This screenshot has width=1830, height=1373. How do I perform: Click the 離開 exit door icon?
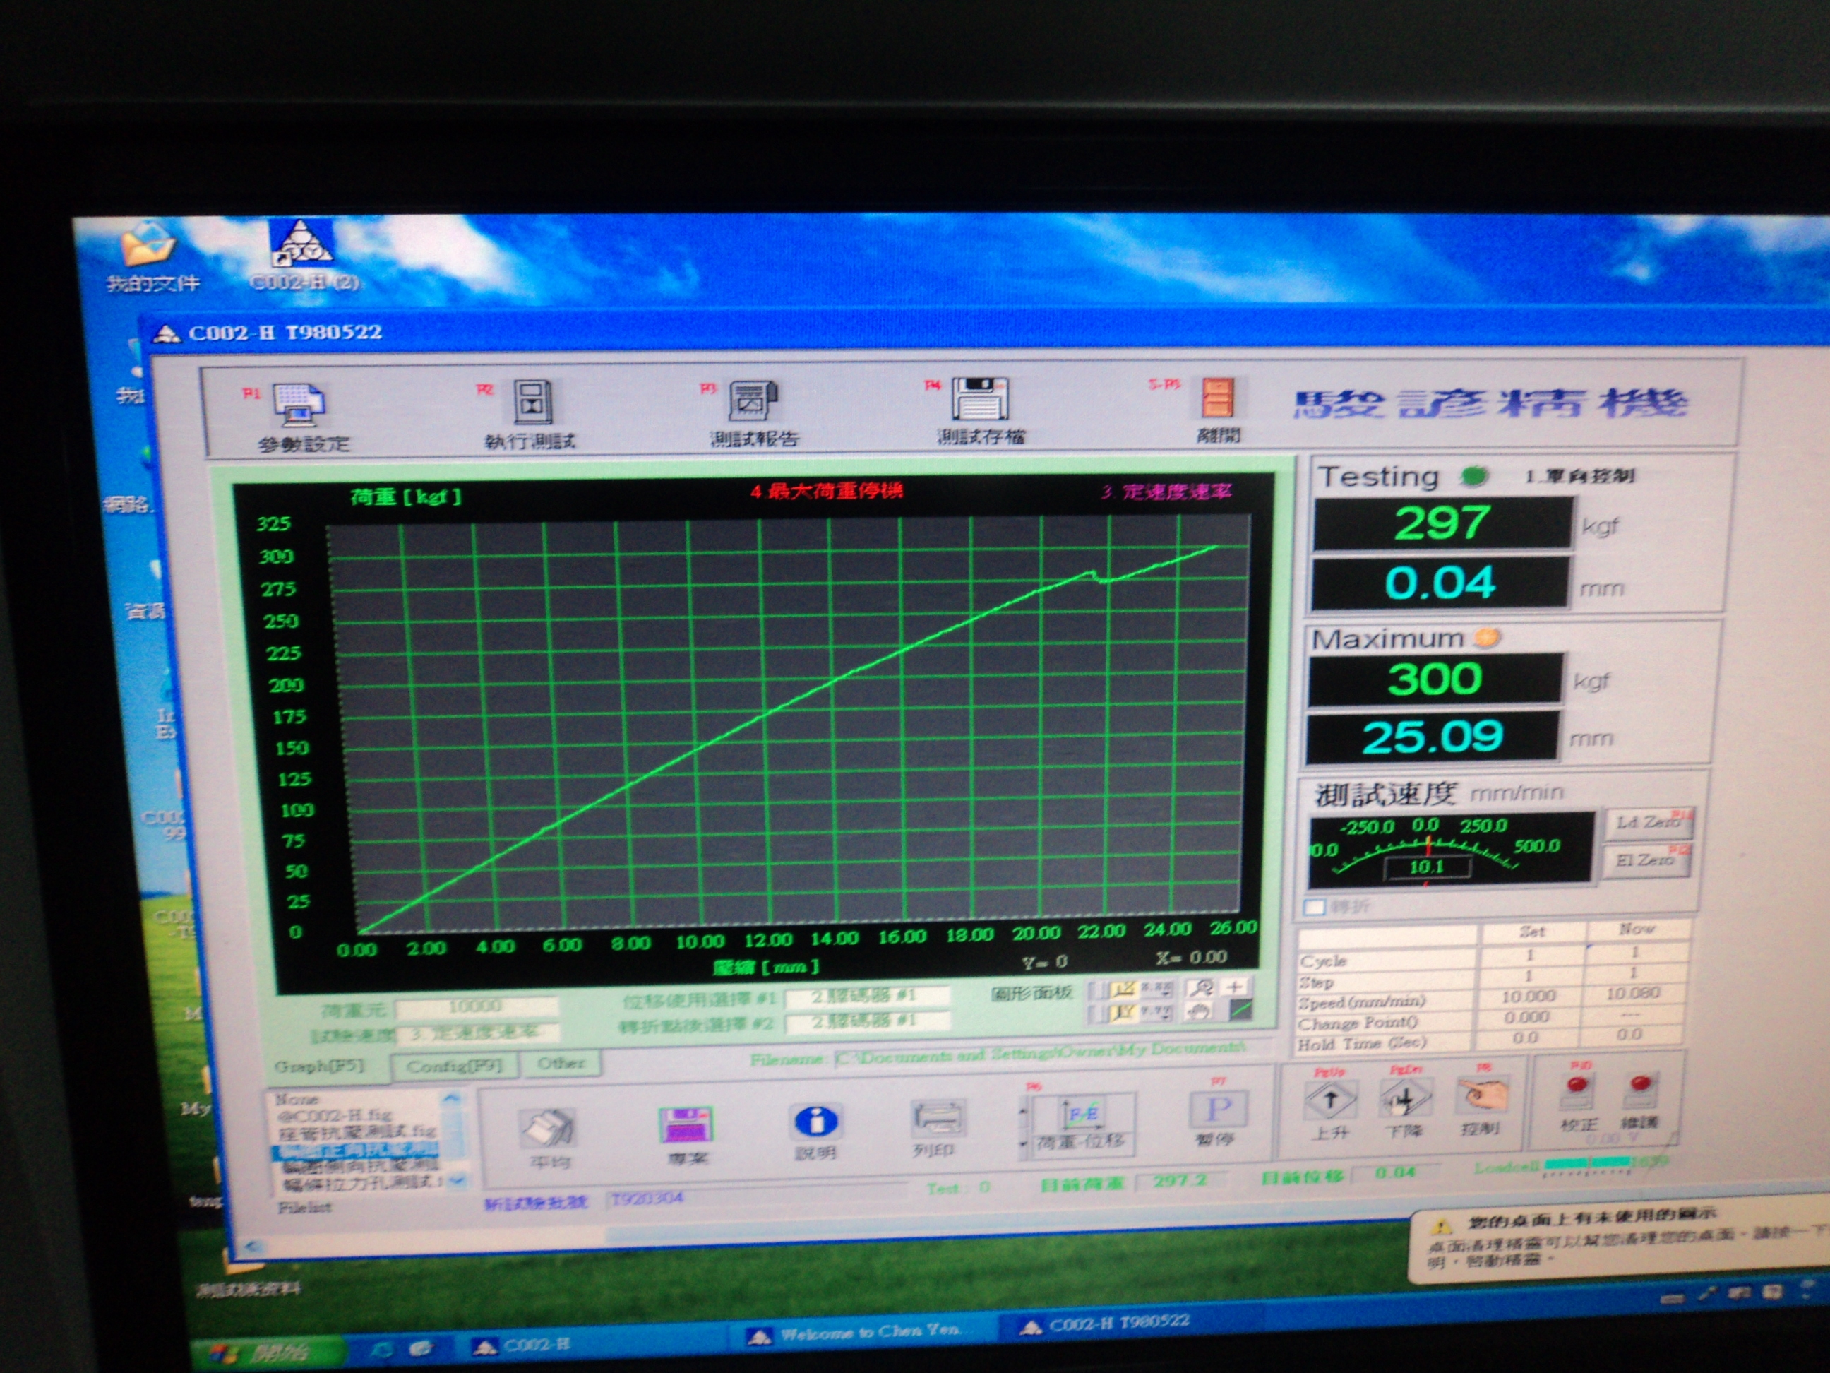[1217, 399]
